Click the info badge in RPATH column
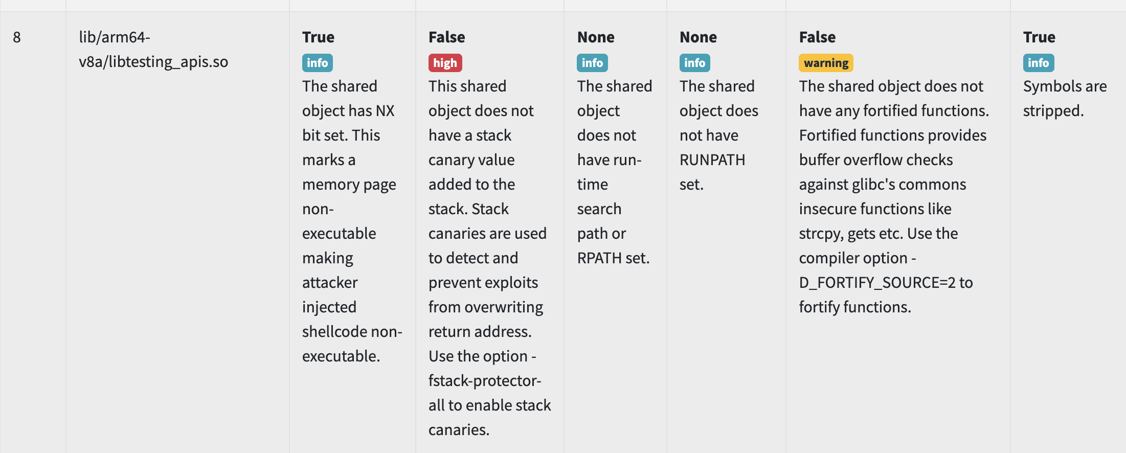 [x=592, y=63]
